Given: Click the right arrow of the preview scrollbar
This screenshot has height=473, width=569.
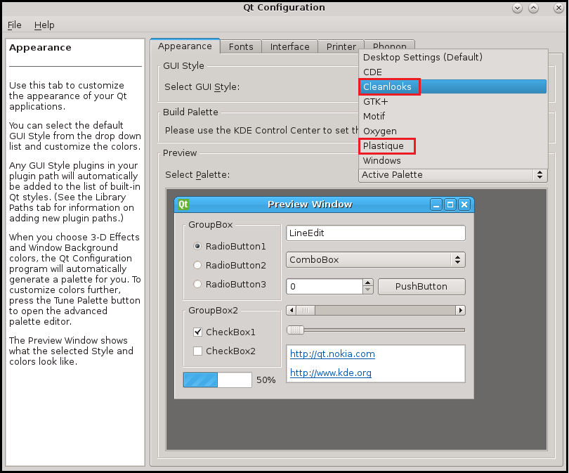Looking at the screenshot, I should click(x=459, y=310).
